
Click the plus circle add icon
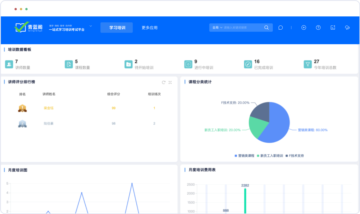click(x=304, y=28)
